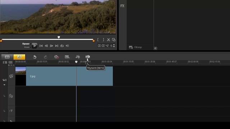Jump to the end of the project
The width and height of the screenshot is (230, 129).
(57, 46)
